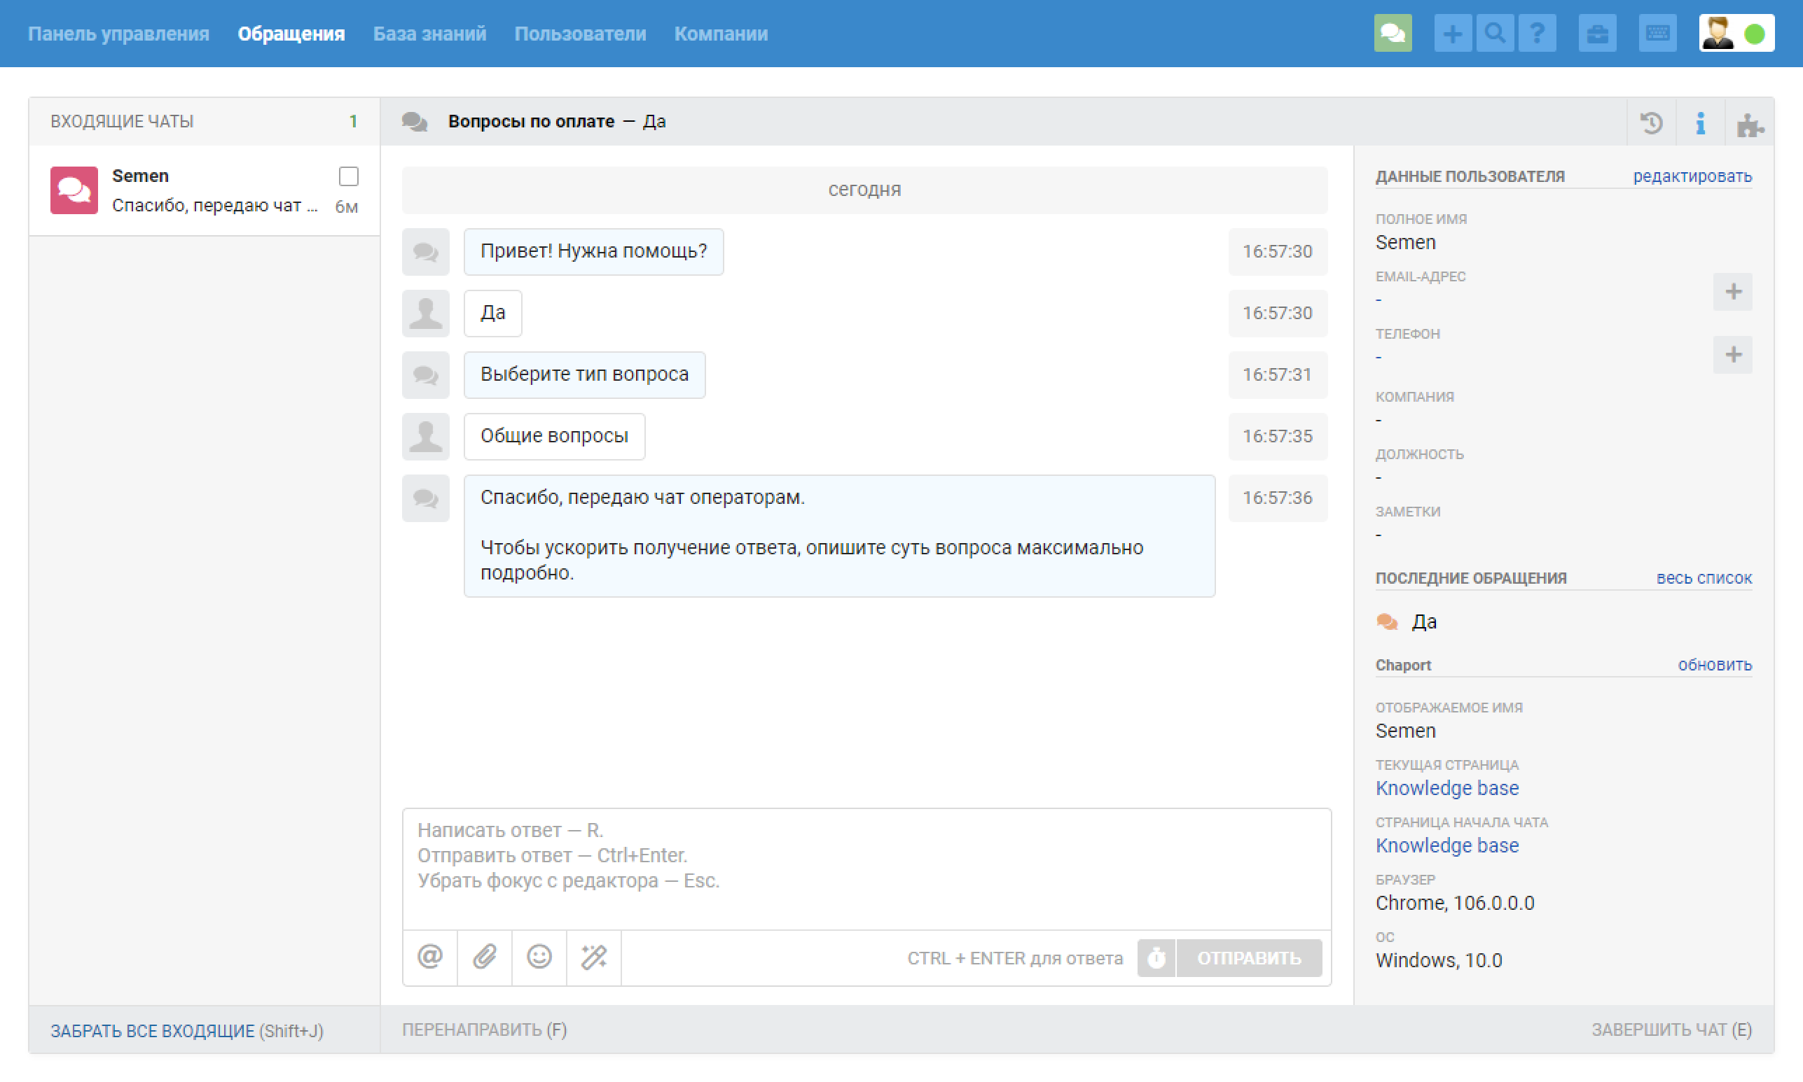Image resolution: width=1803 pixels, height=1082 pixels.
Task: Open the briefcase icon in top bar
Action: [x=1597, y=34]
